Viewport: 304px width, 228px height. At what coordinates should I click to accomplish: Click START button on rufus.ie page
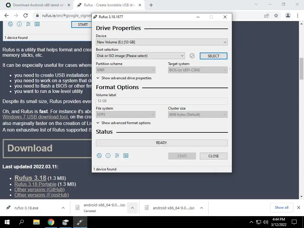pos(82,25)
